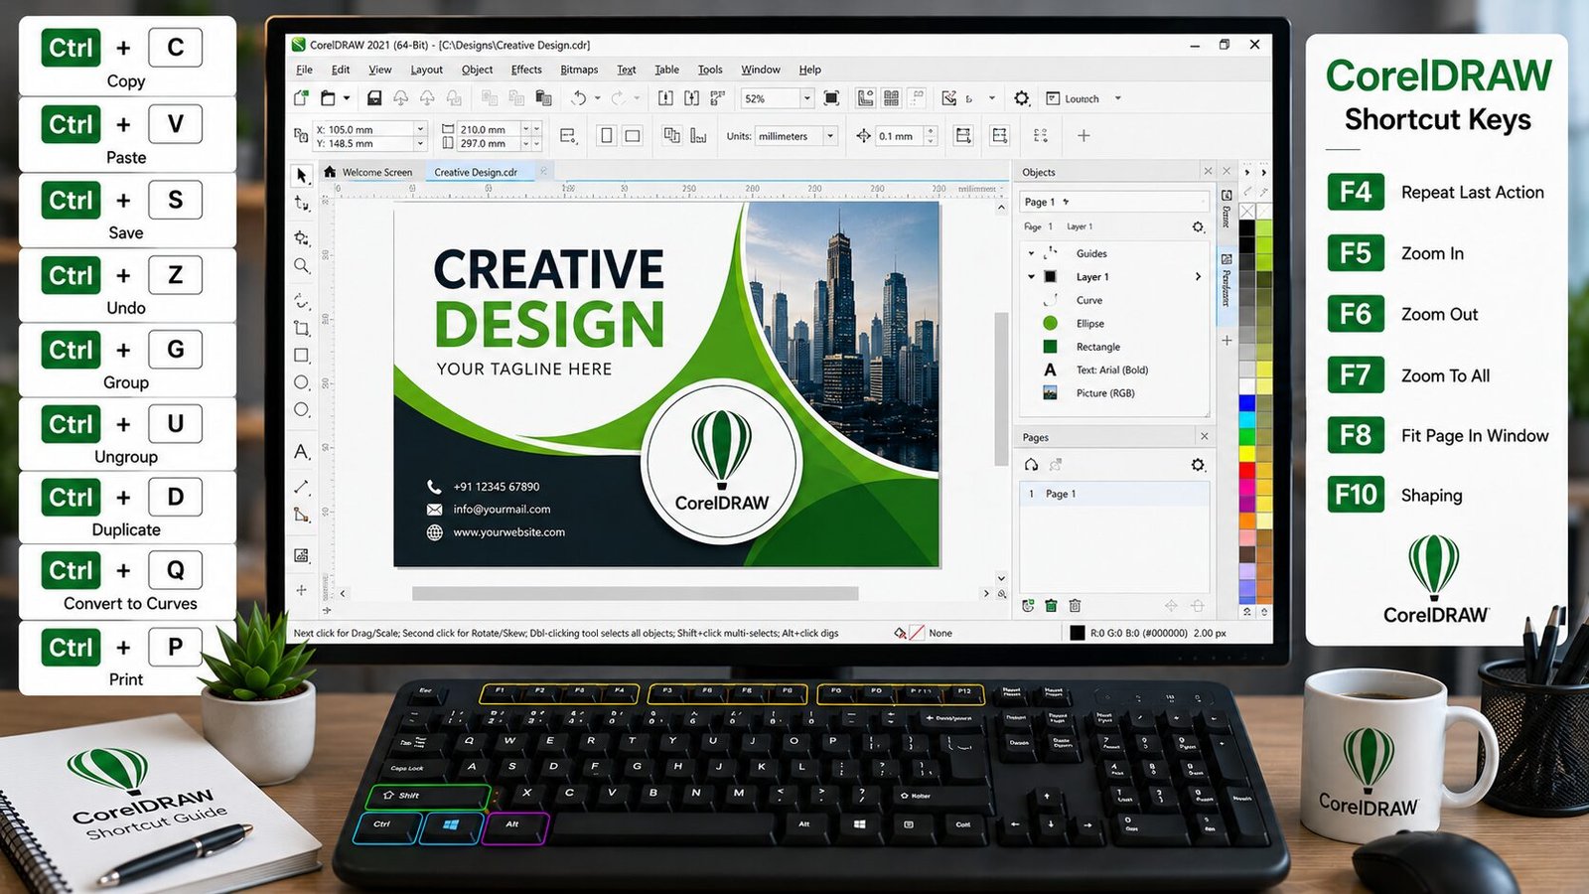1589x894 pixels.
Task: Click the nudge distance 0.1 mm field
Action: coord(899,136)
